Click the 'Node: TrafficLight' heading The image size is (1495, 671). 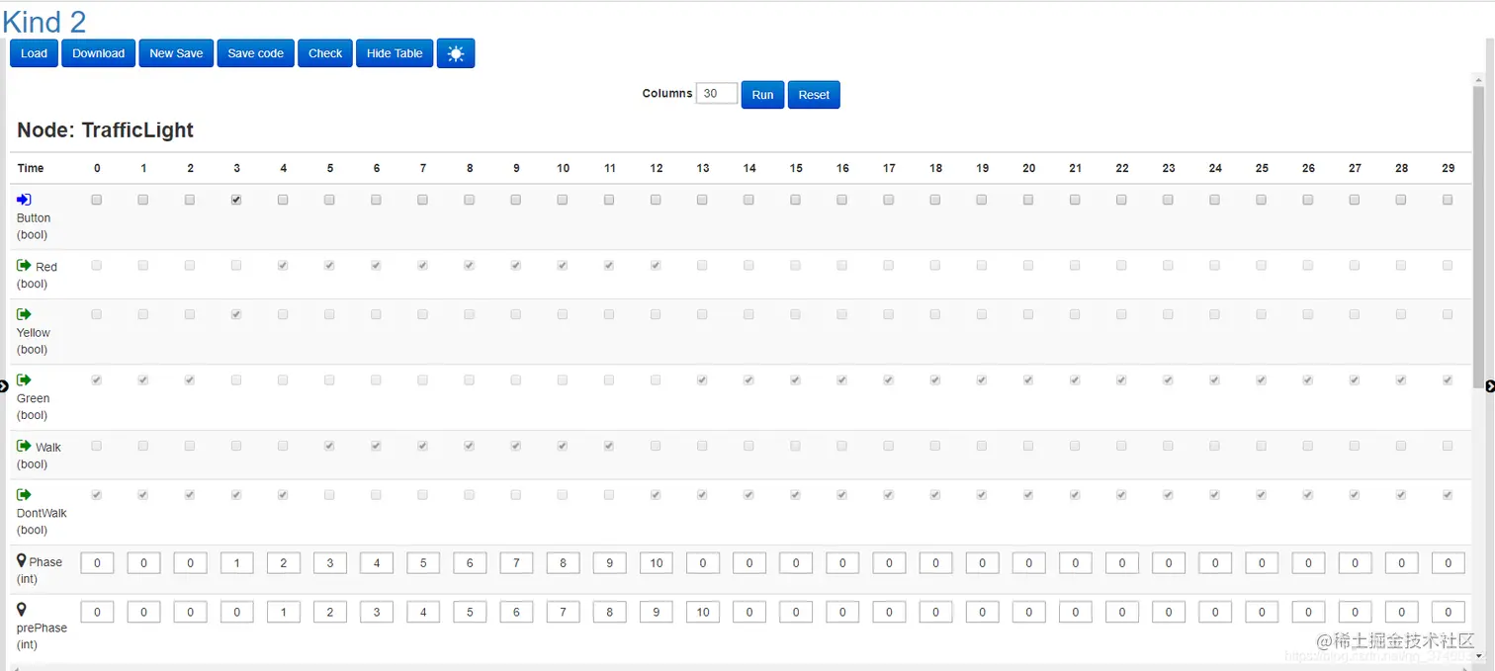[106, 130]
